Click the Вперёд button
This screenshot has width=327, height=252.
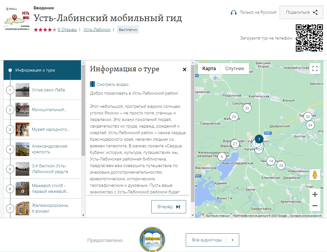tap(169, 207)
